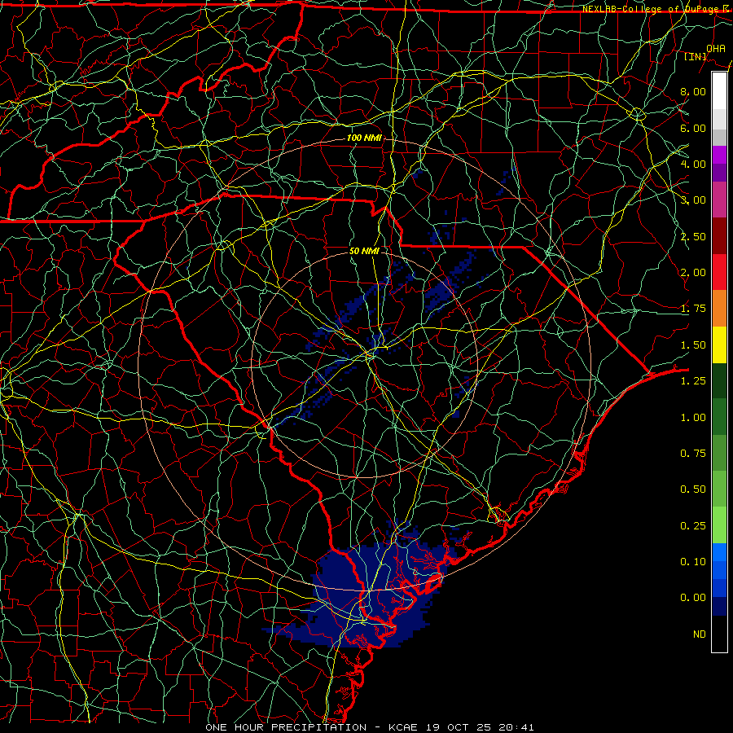Select the white swatch beside 8.00
733x733 pixels.
point(719,91)
